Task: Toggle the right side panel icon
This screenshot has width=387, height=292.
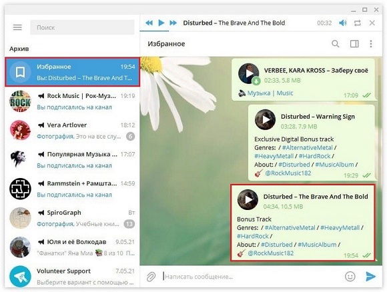Action: coord(354,44)
